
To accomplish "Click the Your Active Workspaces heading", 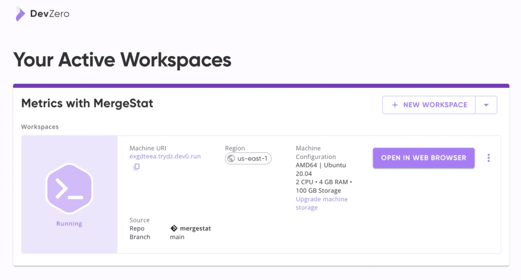I will (122, 60).
